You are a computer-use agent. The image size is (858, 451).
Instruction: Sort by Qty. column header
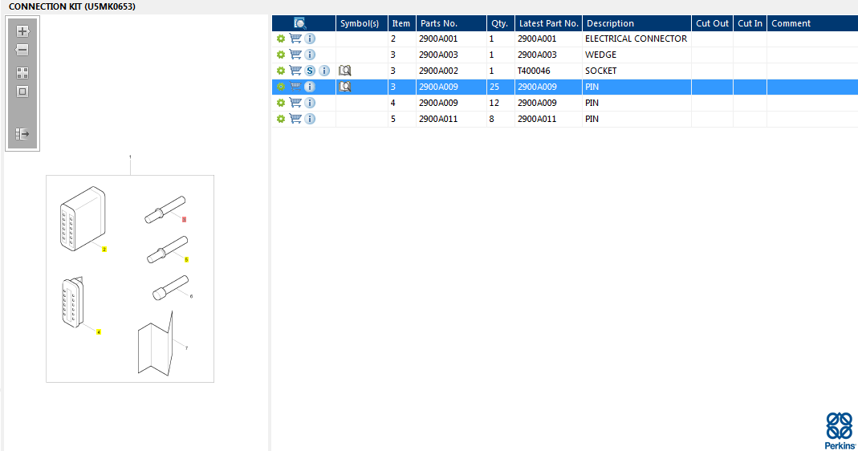click(x=500, y=23)
